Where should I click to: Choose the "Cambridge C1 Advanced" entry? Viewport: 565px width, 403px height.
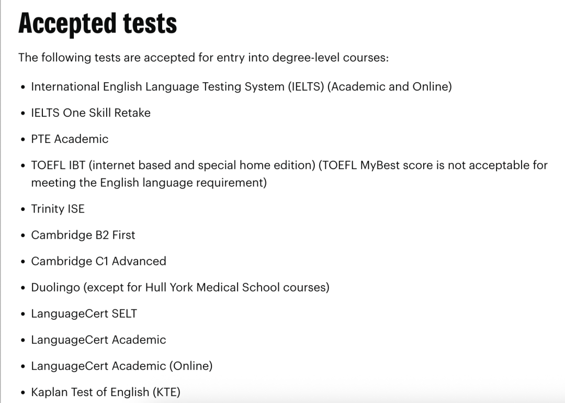98,261
